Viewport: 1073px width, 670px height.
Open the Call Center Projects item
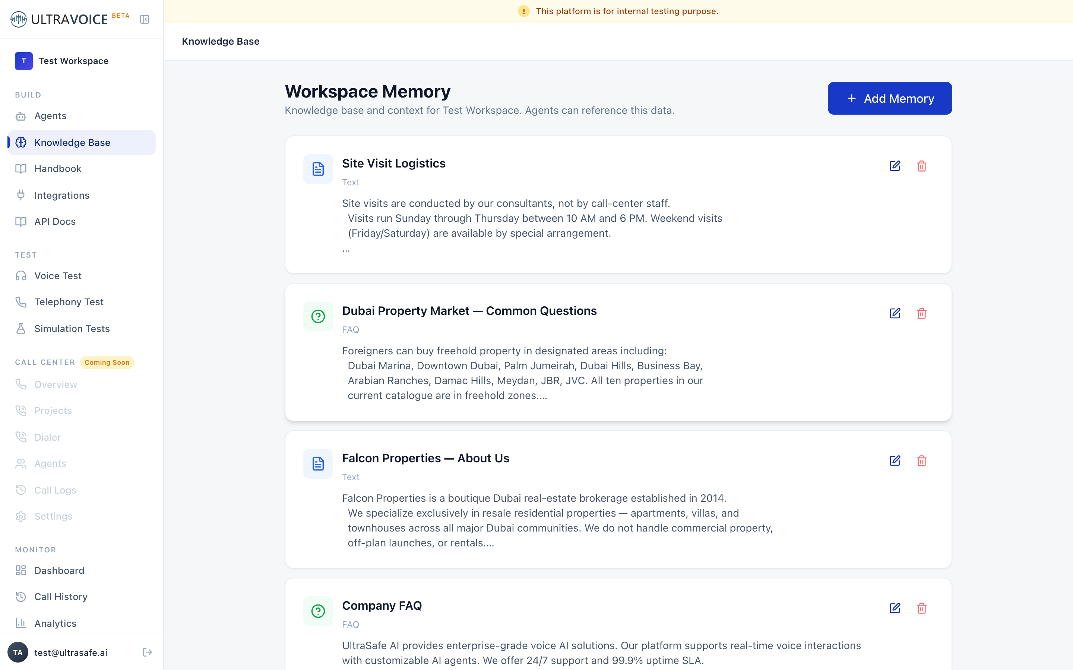[x=82, y=411]
